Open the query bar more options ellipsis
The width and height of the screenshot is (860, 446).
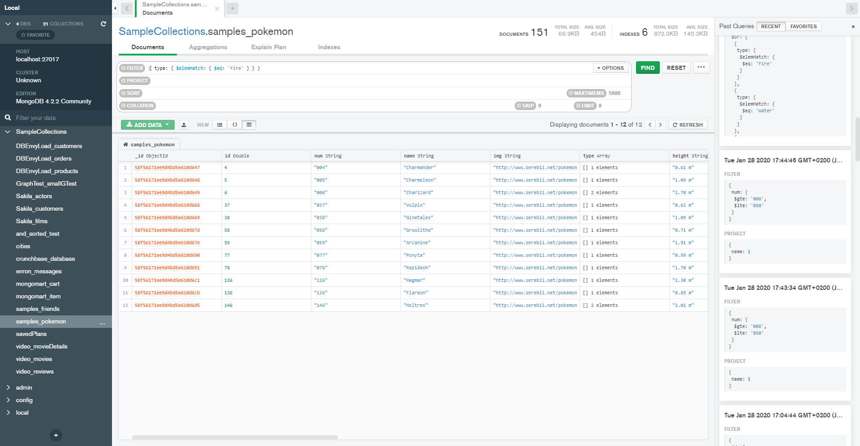pos(701,68)
